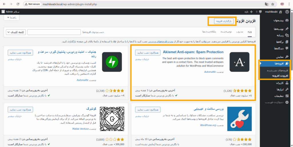The width and height of the screenshot is (293, 147).
Task: Open Gutenberg جزئیات بیشتر details link
Action: pos(15,116)
